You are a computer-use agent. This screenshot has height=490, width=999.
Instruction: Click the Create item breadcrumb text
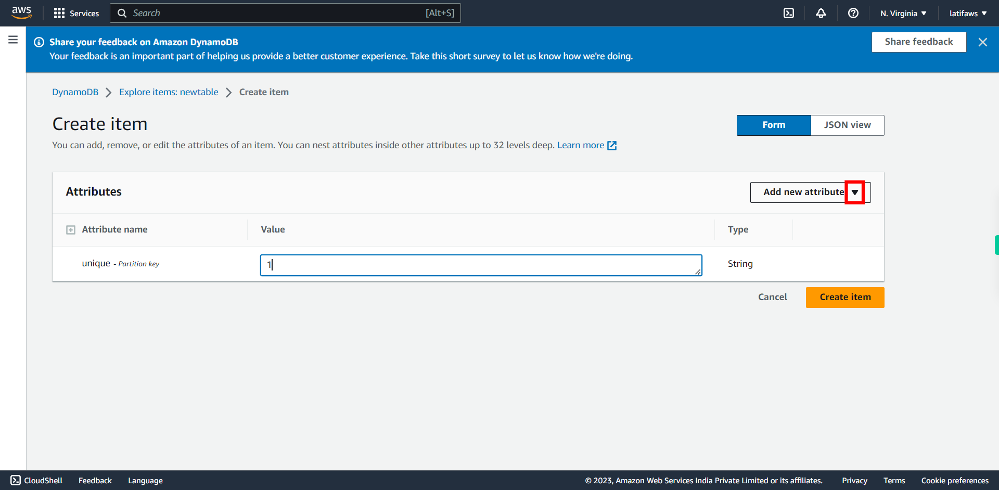(264, 92)
